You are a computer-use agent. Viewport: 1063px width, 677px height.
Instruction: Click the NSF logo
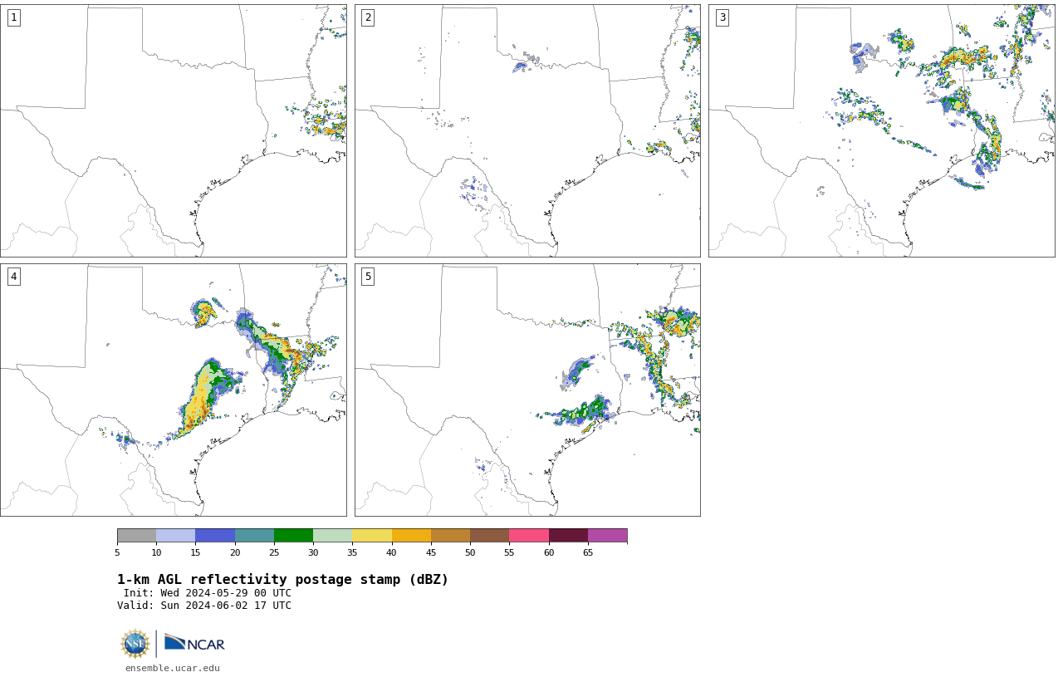pyautogui.click(x=135, y=644)
